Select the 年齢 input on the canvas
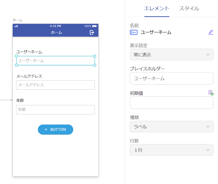Screen dimensions: 218x184 (55, 110)
